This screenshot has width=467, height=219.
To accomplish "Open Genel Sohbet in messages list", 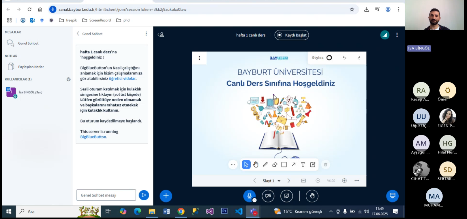I will (x=28, y=43).
